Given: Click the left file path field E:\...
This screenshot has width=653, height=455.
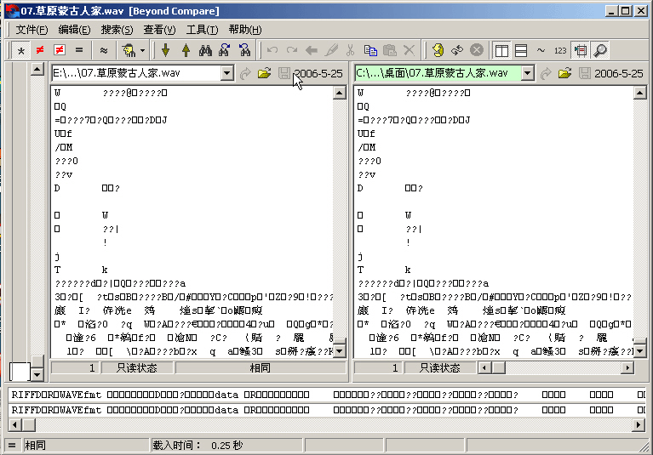Looking at the screenshot, I should [x=136, y=73].
